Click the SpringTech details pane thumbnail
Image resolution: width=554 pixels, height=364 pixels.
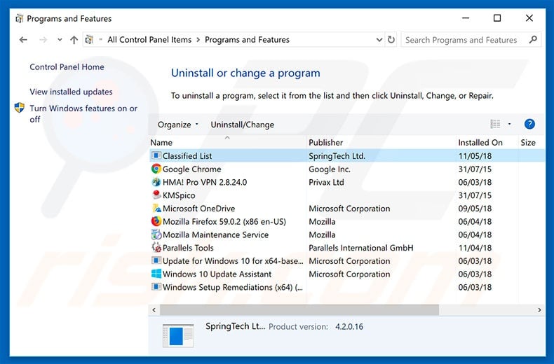[x=178, y=335]
